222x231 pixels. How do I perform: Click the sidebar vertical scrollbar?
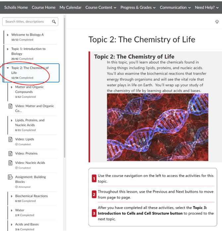65,87
